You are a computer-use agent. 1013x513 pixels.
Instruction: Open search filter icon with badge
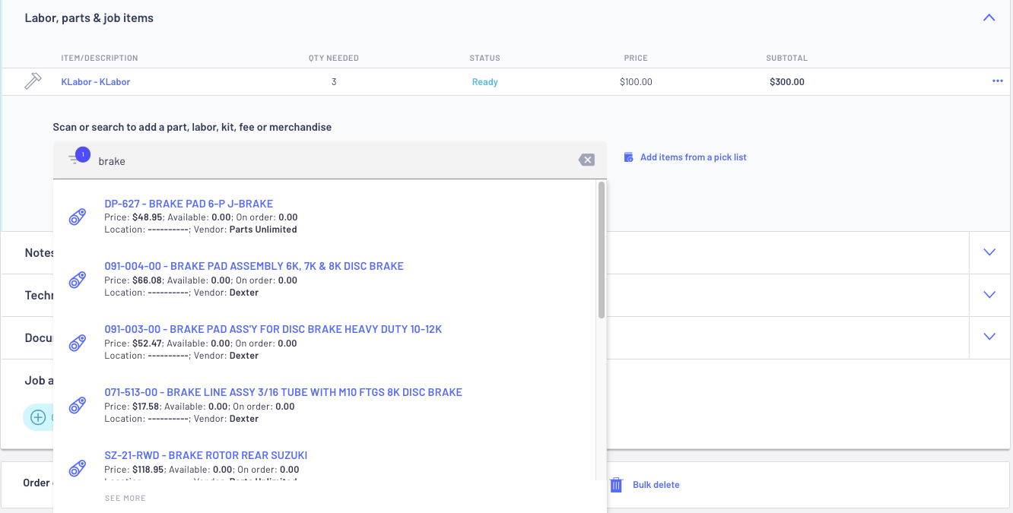(78, 157)
